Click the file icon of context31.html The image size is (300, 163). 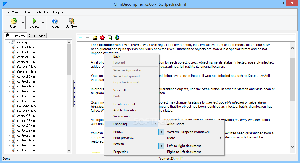tap(13, 150)
